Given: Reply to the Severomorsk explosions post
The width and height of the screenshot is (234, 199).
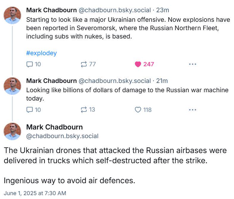Looking at the screenshot, I should pos(30,64).
